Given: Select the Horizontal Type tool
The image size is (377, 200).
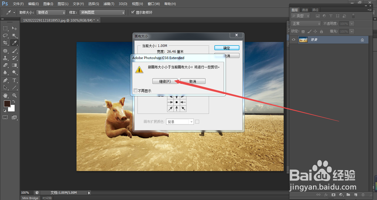Looking at the screenshot, I should pos(14,80).
